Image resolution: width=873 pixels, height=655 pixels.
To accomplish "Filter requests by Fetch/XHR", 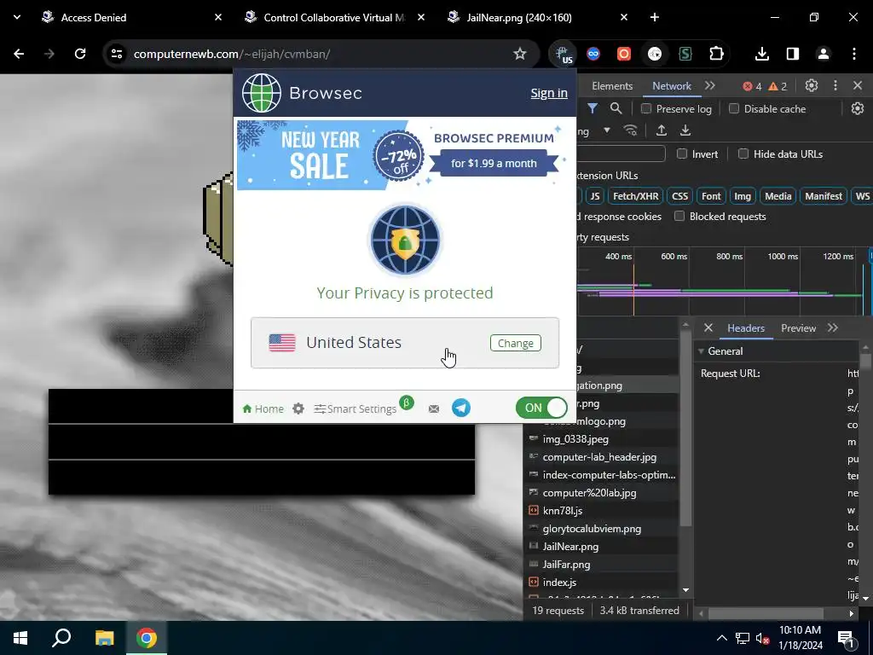I will 635,196.
